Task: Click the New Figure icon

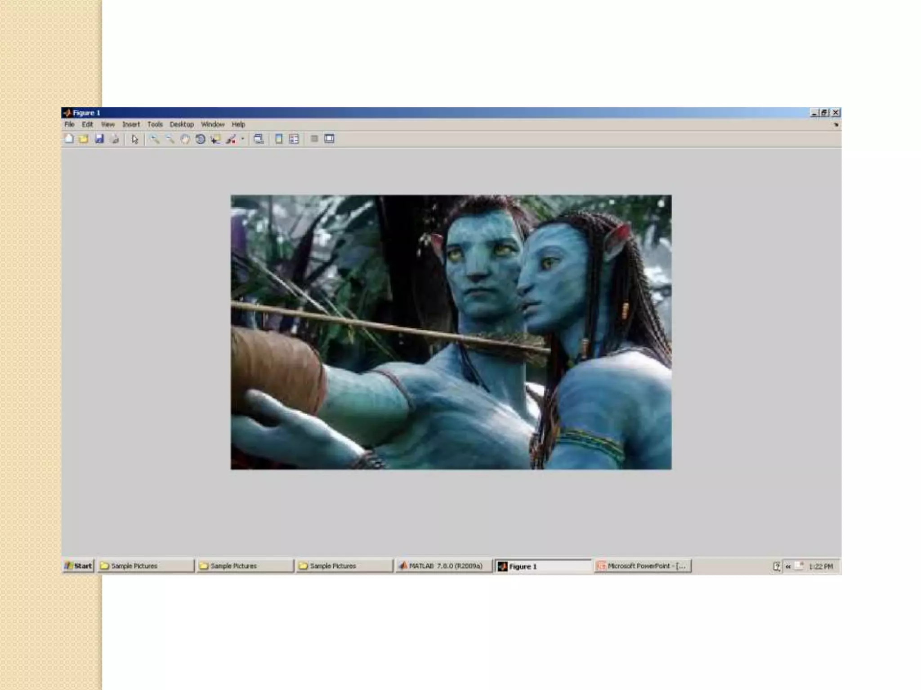Action: tap(69, 139)
